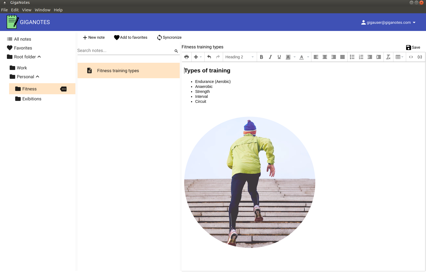Screen dimensions: 426x272
Task: Align text center
Action: pyautogui.click(x=325, y=57)
